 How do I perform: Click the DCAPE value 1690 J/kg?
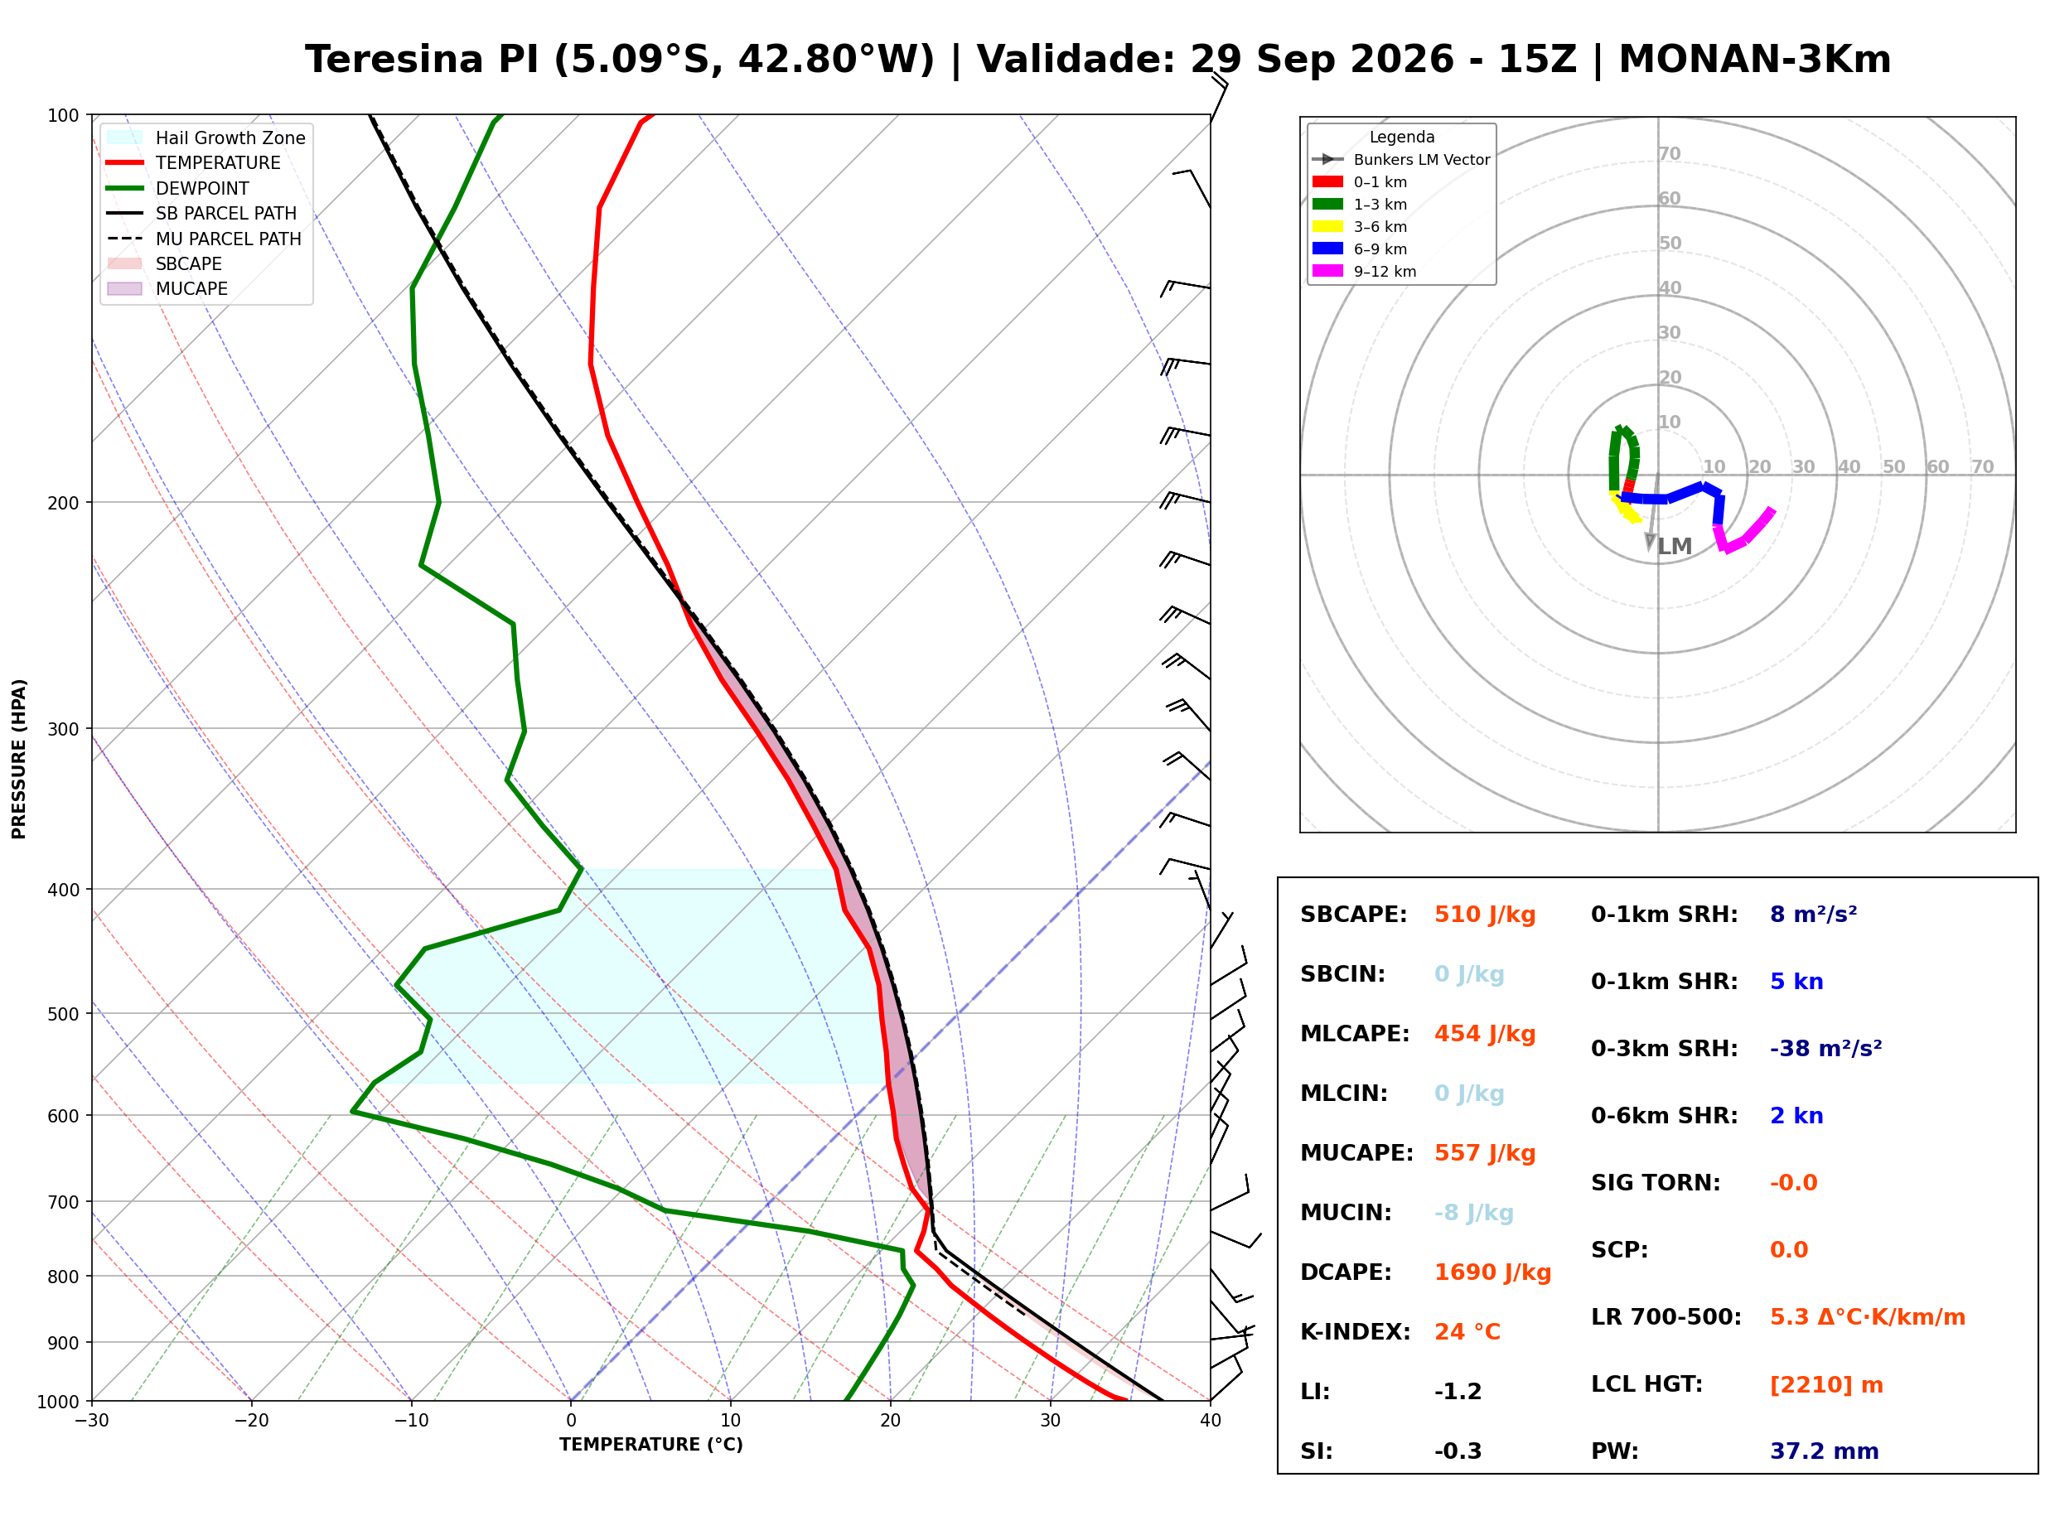coord(1493,1272)
